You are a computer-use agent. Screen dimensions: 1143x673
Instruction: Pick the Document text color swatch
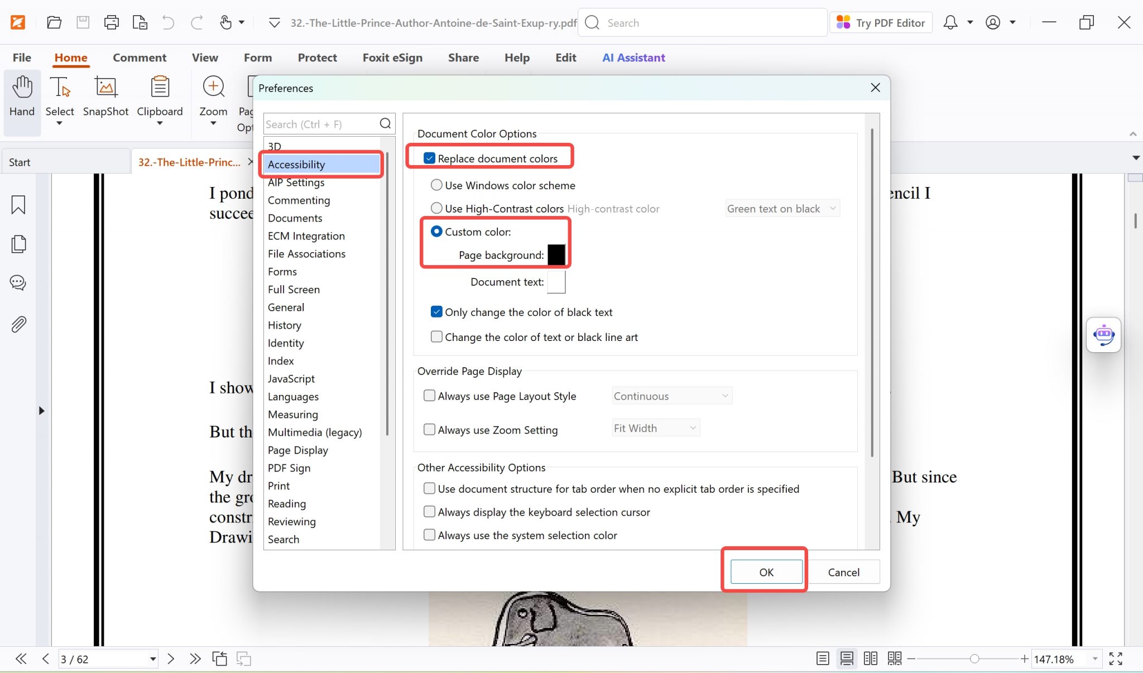click(x=556, y=282)
